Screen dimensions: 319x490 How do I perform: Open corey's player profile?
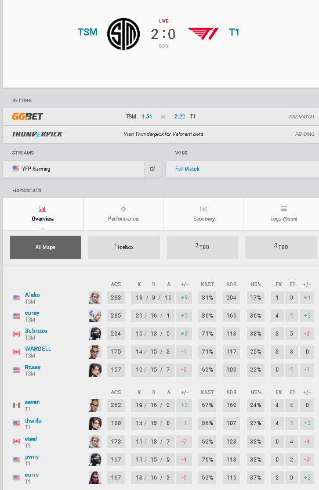(x=32, y=313)
